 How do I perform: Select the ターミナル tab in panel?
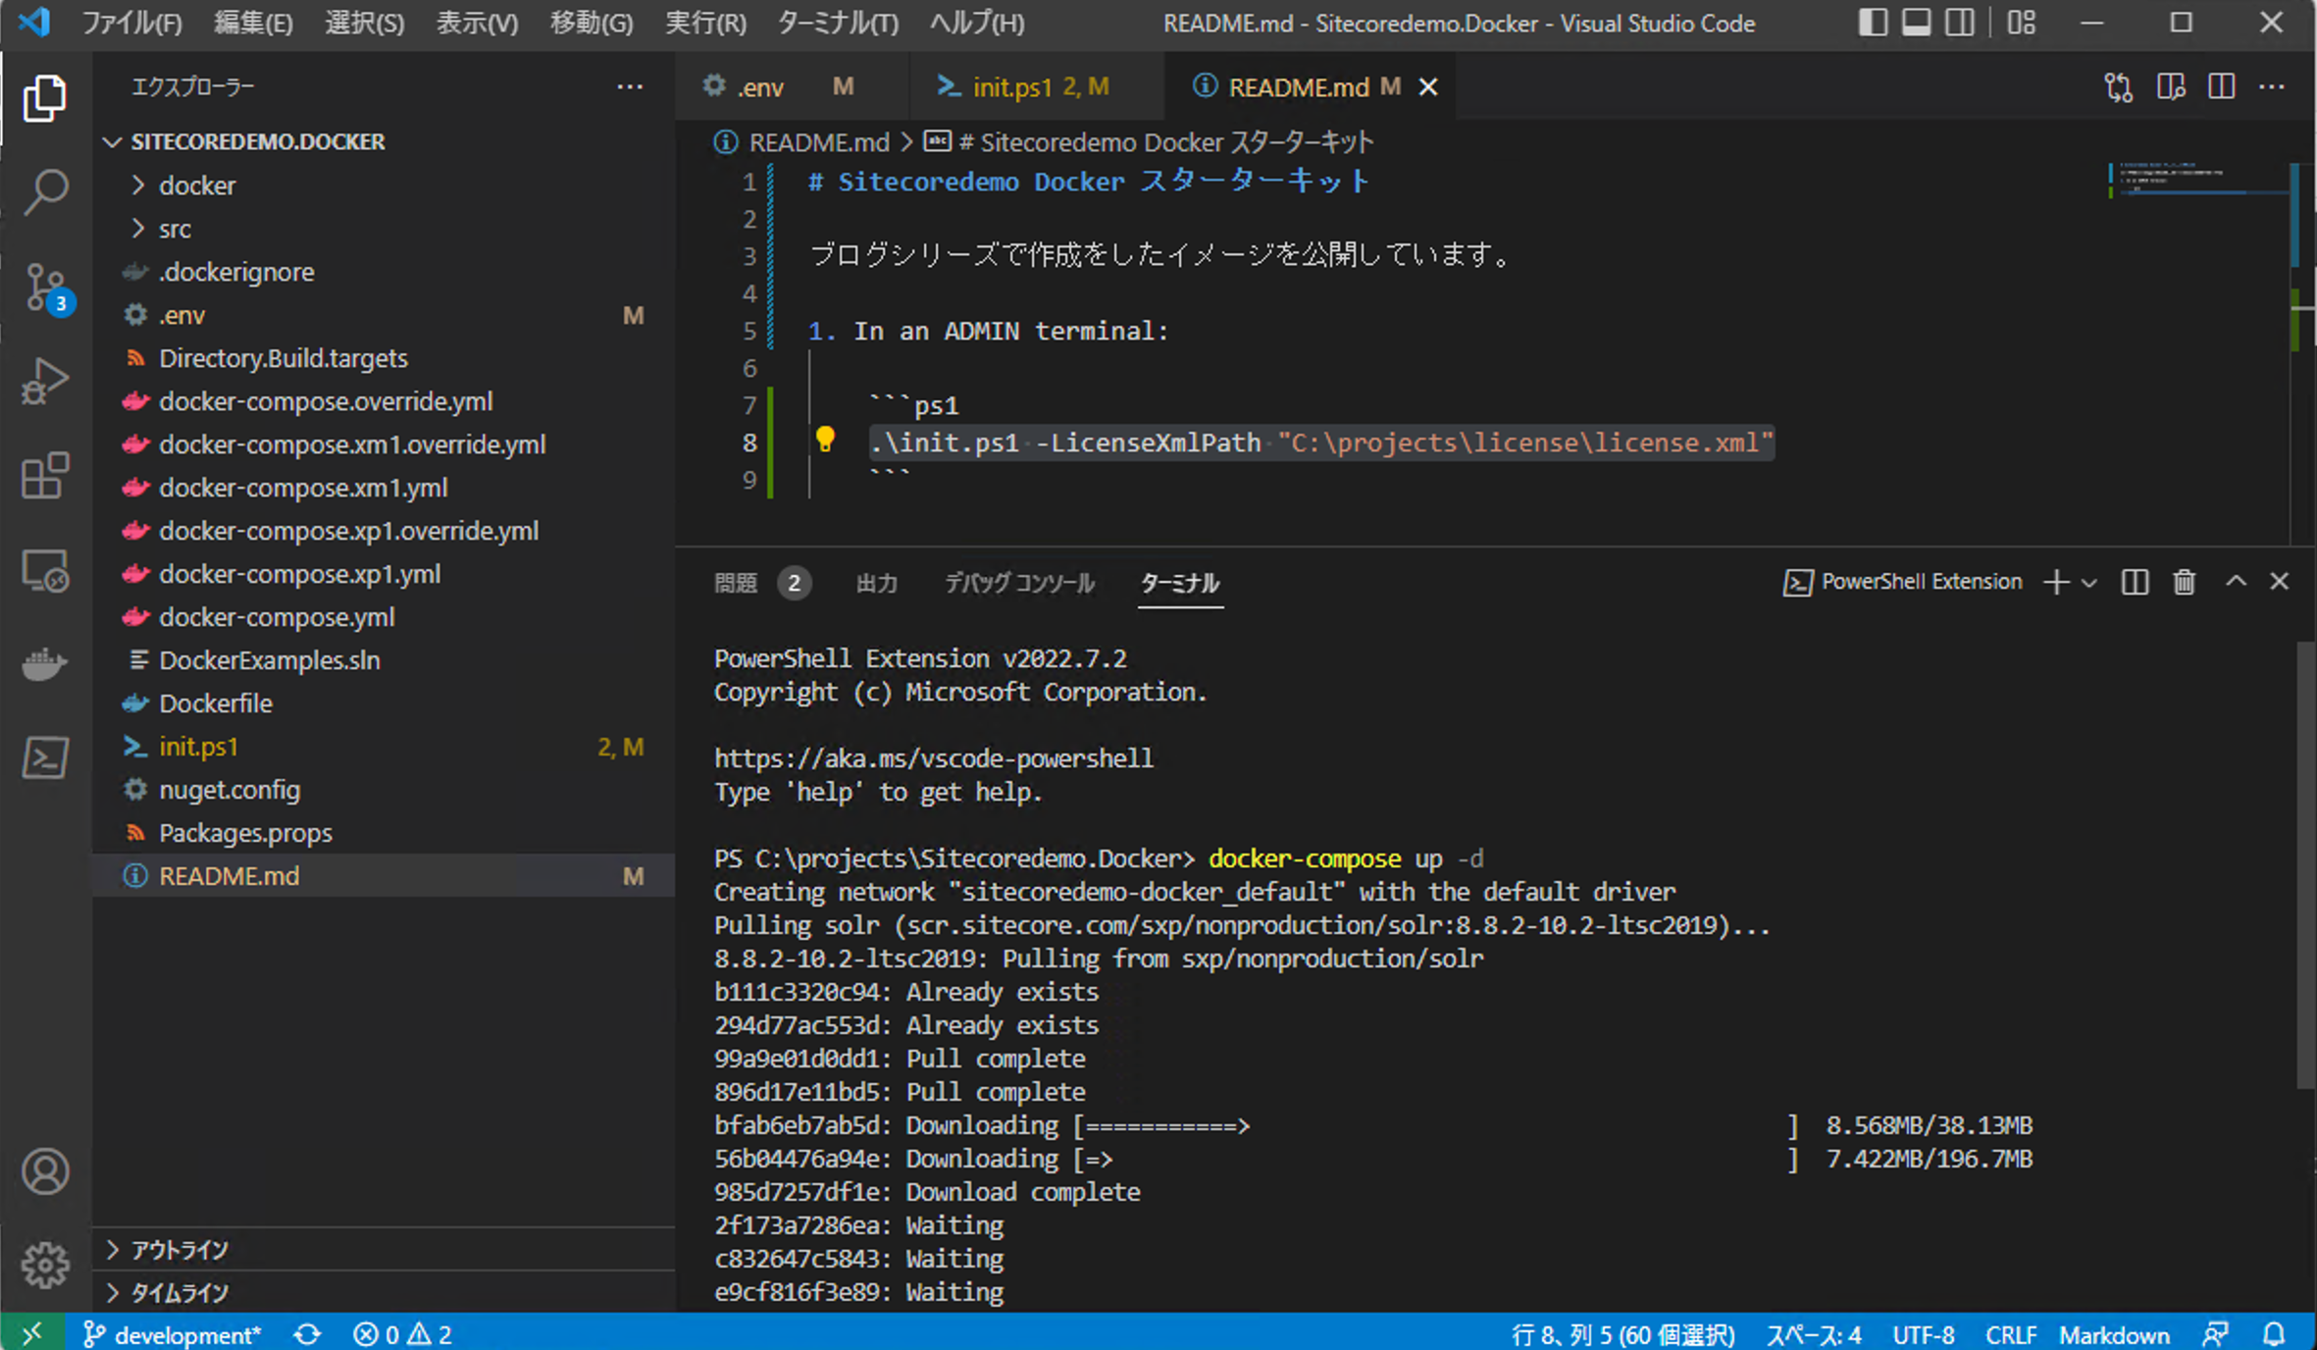[x=1176, y=584]
